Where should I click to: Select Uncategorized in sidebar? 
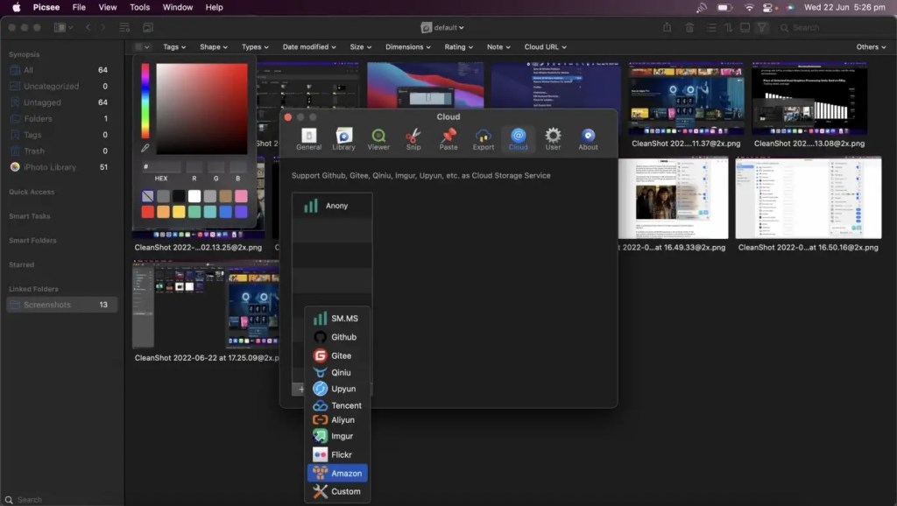pos(62,87)
